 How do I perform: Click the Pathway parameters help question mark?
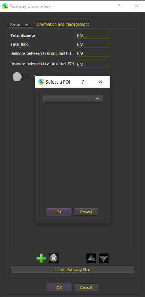[119, 6]
